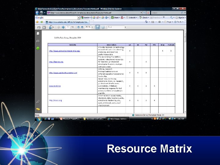Open the Search binoculars panel in sidebar
The width and height of the screenshot is (220, 165).
[38, 41]
